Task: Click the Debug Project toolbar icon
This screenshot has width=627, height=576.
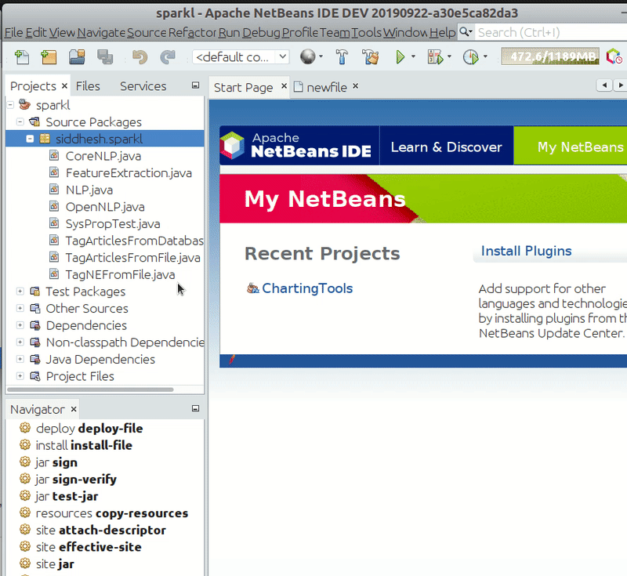Action: (436, 57)
